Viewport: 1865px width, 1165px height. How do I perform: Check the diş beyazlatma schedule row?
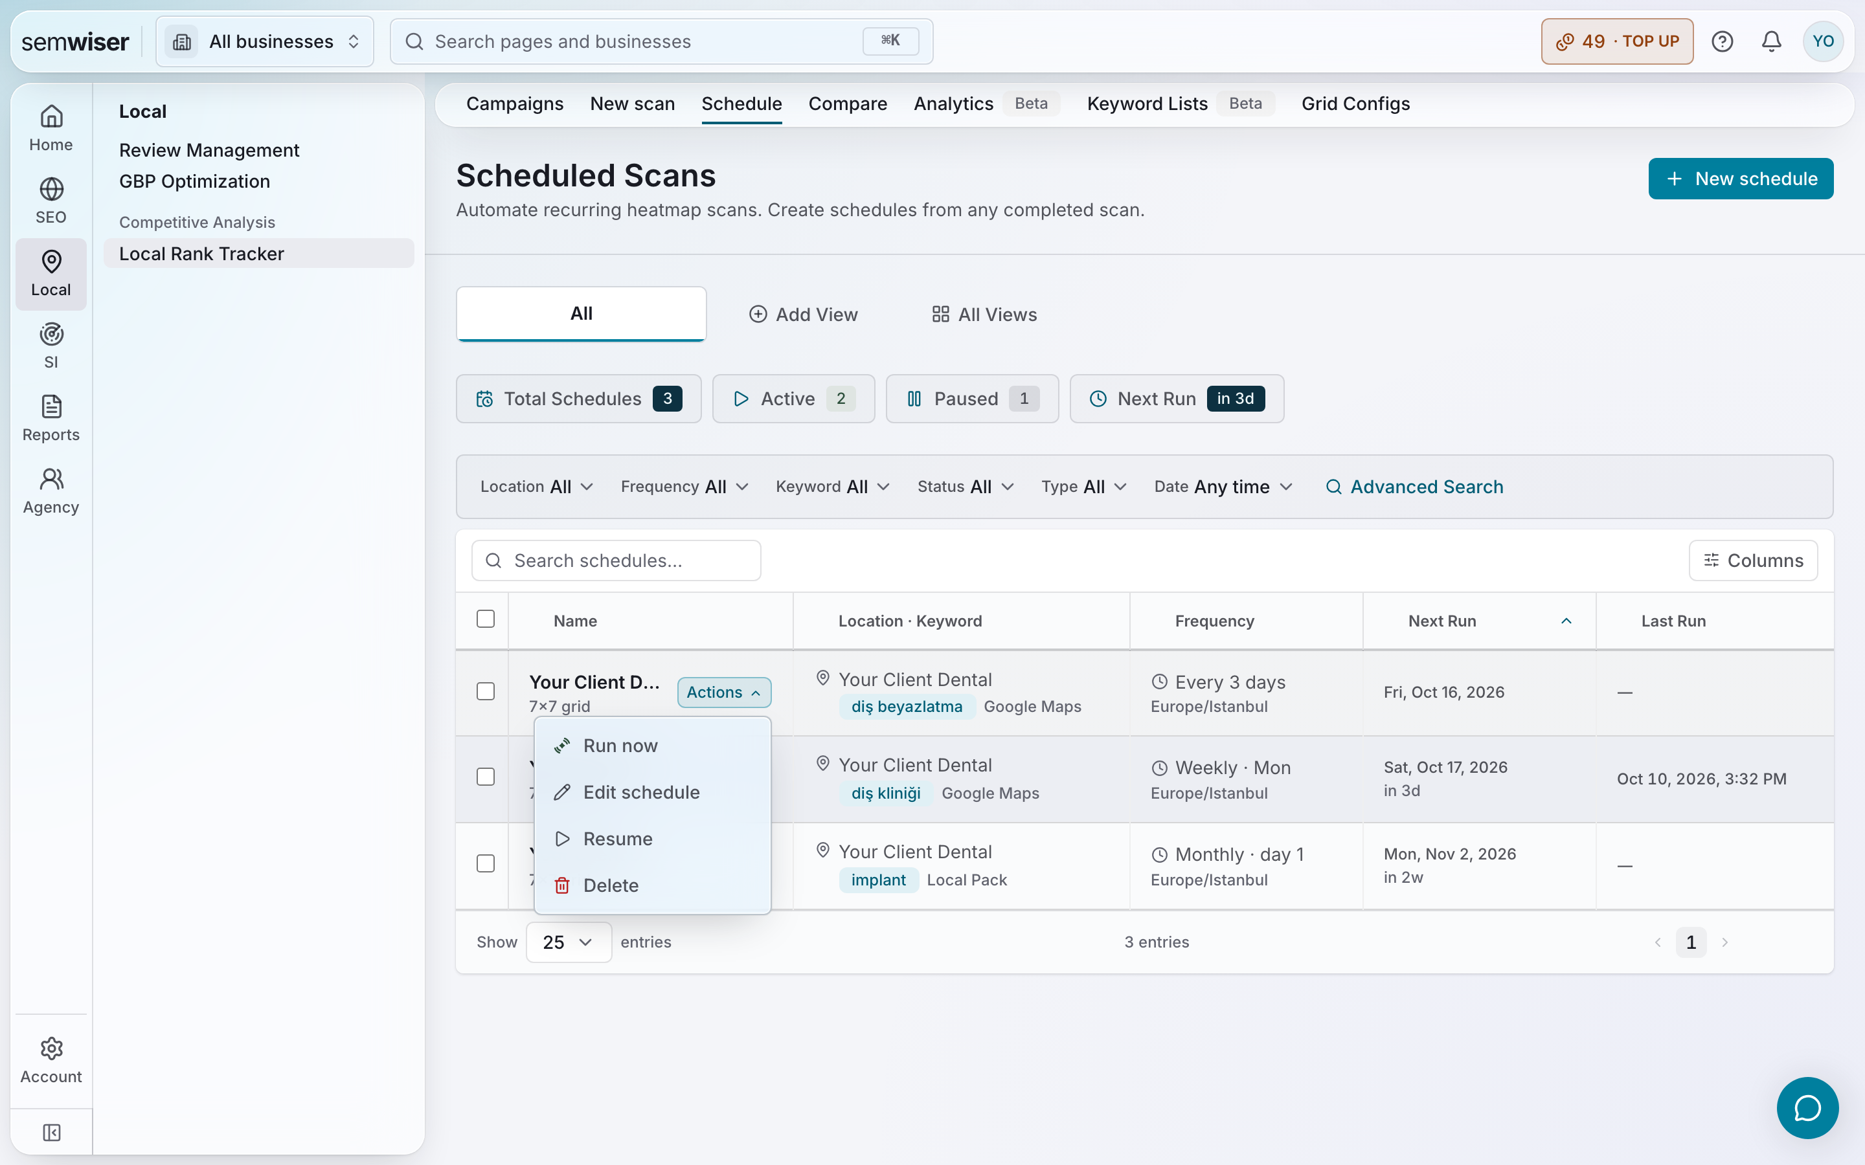486,691
